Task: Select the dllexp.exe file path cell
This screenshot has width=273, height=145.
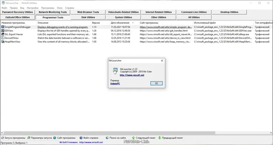Action: pos(221,34)
